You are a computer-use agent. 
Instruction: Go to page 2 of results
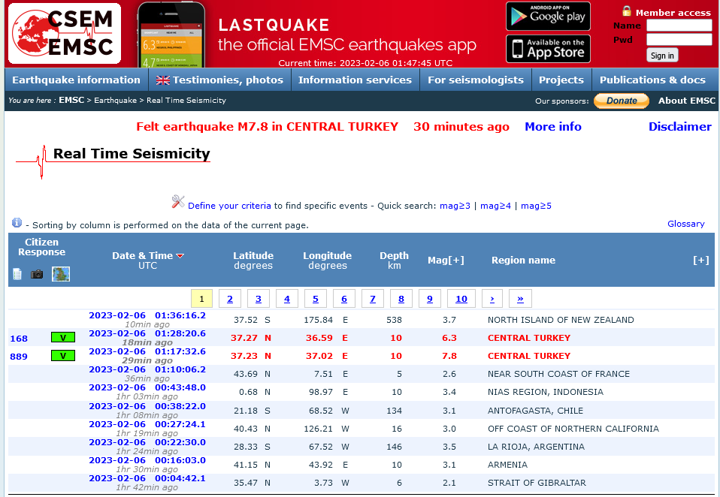pyautogui.click(x=229, y=299)
